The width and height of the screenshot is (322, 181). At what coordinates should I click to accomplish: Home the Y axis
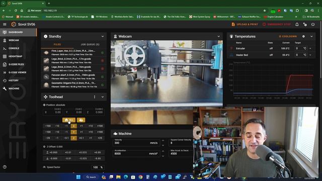pyautogui.click(x=74, y=132)
